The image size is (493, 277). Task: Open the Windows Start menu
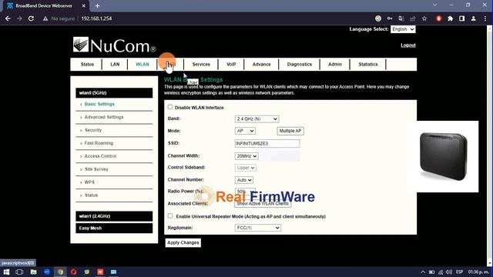[x=6, y=272]
